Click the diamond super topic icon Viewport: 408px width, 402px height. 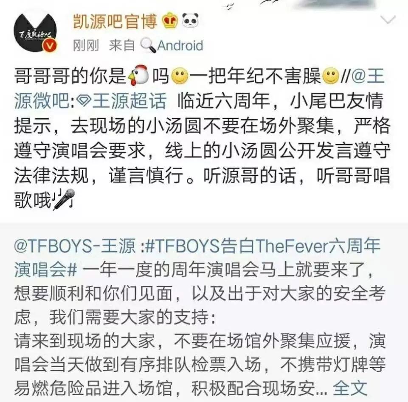(x=84, y=102)
